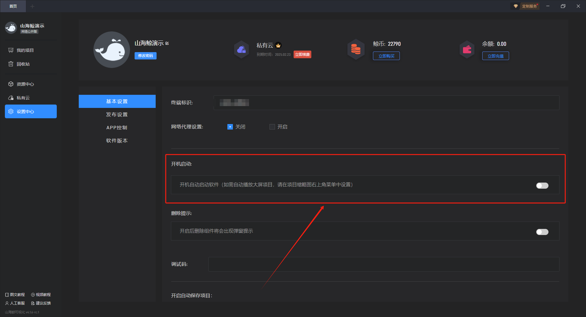The image size is (586, 317).
Task: Open 资源中心 in the sidebar
Action: [25, 84]
